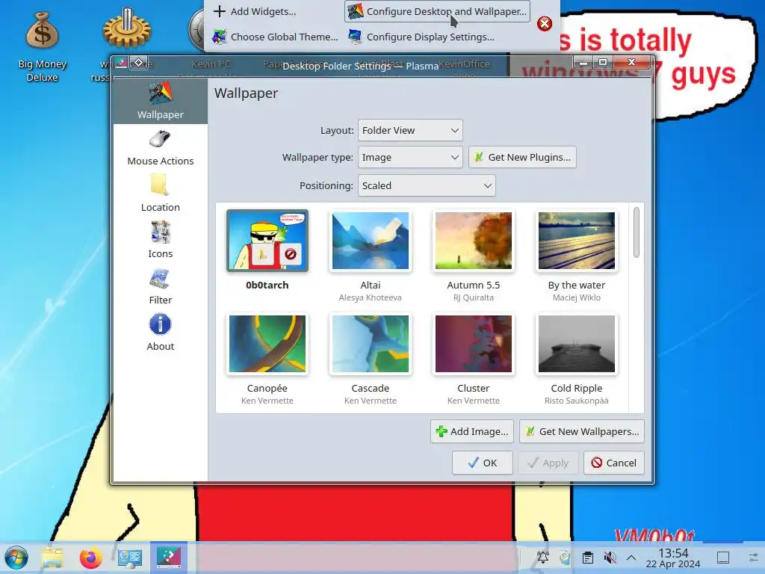Click the window menu icon in titlebar
Image resolution: width=765 pixels, height=574 pixels.
[120, 63]
